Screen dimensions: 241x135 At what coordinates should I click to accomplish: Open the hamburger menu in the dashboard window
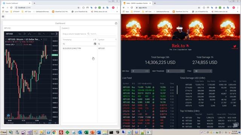(x=3, y=16)
